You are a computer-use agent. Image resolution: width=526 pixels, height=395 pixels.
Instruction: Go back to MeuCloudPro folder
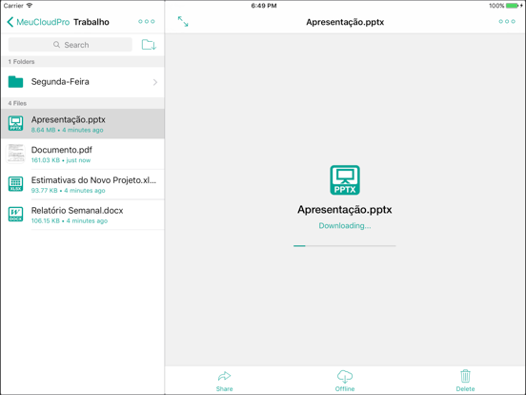tap(38, 22)
